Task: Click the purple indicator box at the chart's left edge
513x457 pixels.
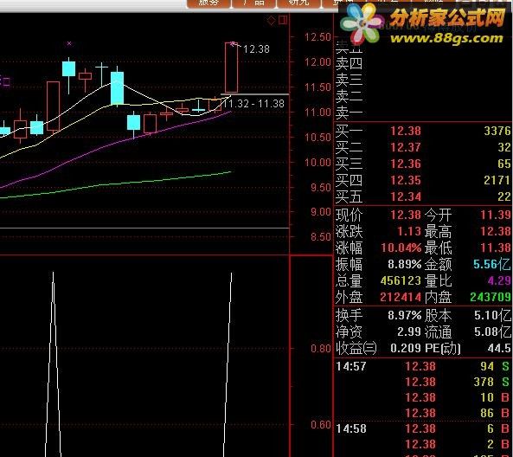Action: tap(5, 81)
